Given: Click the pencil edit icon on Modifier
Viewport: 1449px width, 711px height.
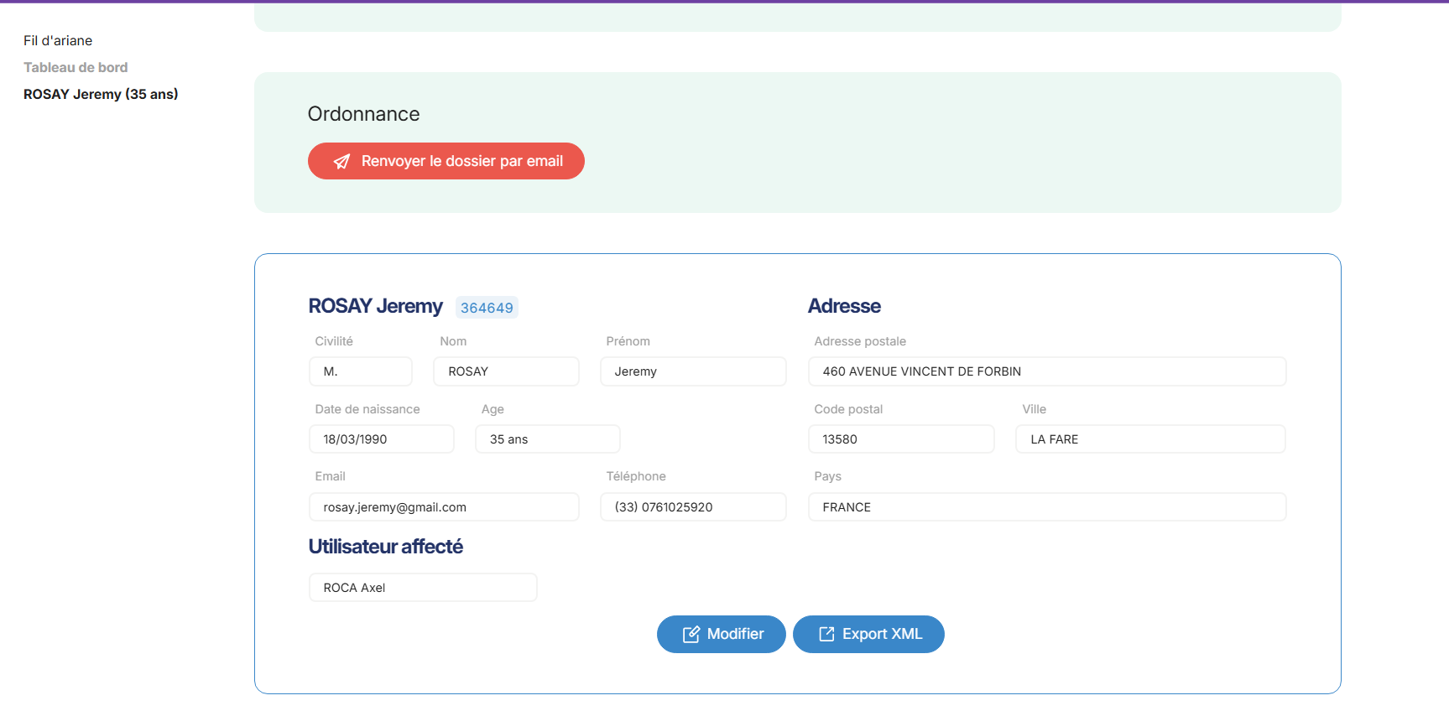Looking at the screenshot, I should 691,635.
